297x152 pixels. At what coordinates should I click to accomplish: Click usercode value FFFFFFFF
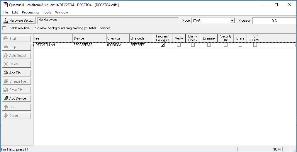click(x=138, y=45)
